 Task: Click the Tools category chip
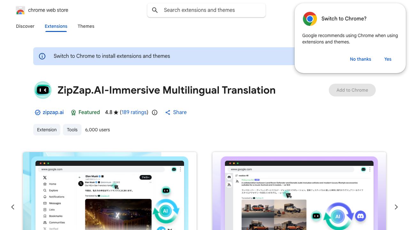[72, 130]
